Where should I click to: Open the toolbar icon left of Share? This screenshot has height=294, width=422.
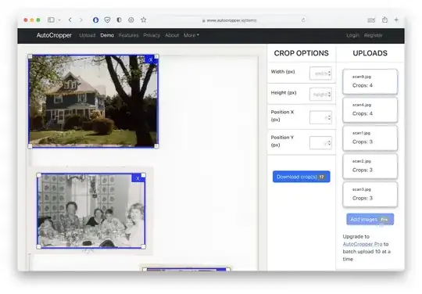pos(371,20)
